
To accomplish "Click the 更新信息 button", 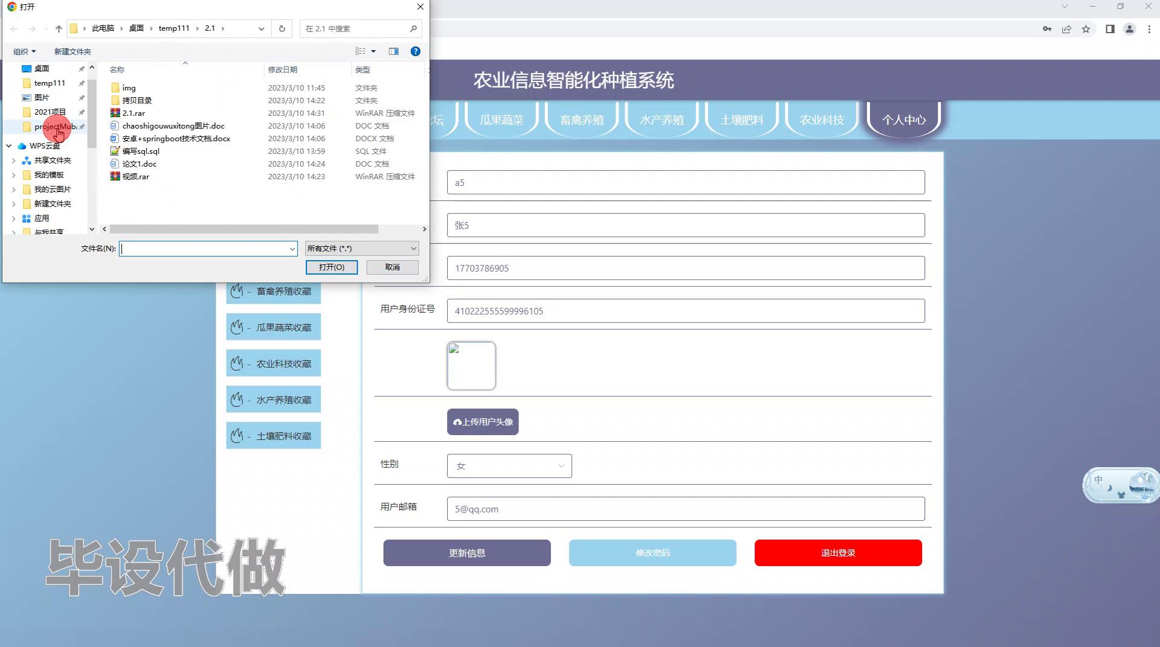I will coord(467,553).
